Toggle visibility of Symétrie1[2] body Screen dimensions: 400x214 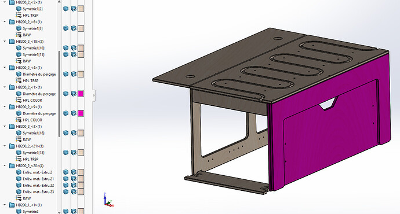point(66,9)
